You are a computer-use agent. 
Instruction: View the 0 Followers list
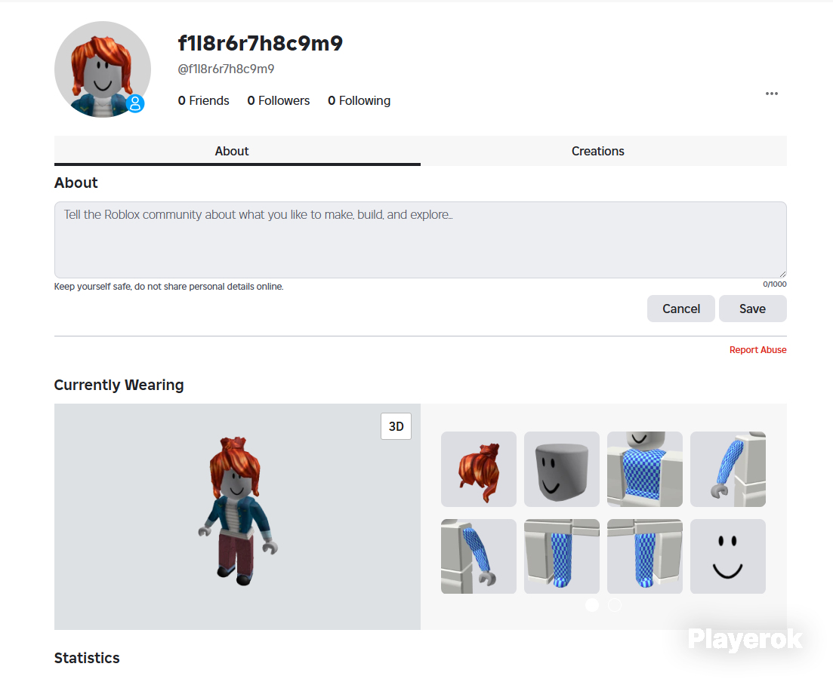[279, 101]
